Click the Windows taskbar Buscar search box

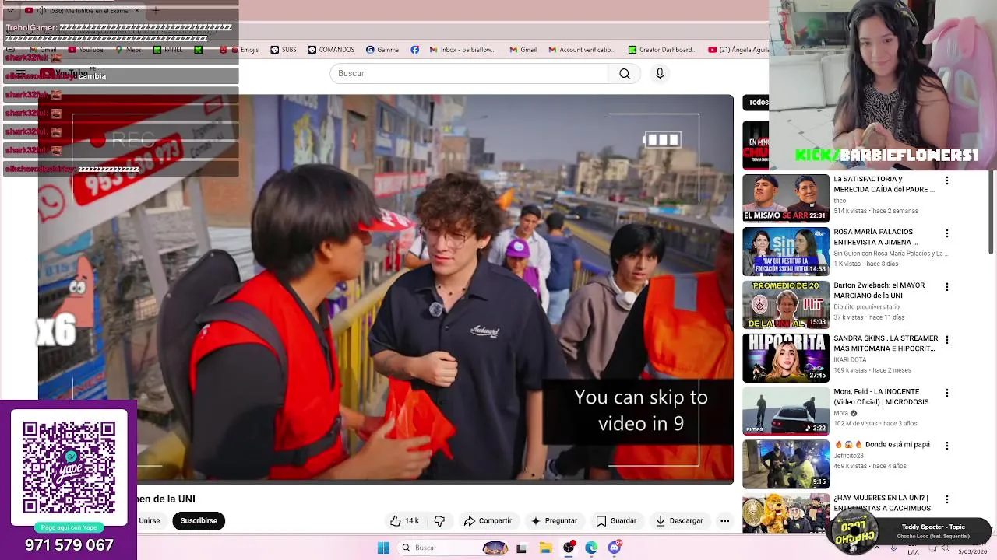tap(454, 548)
